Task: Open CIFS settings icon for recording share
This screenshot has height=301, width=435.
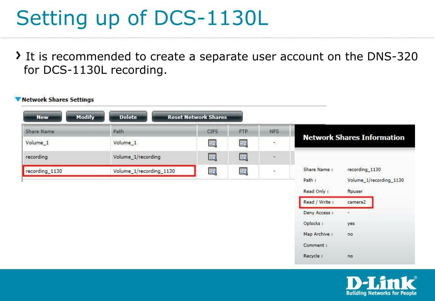Action: (212, 157)
